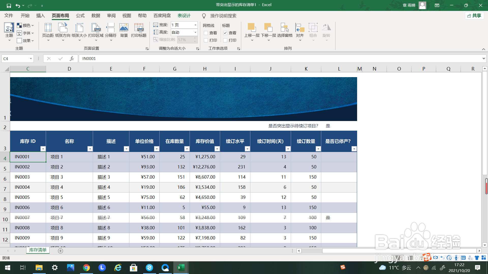
Task: Open filter dropdown for 库存 ID
Action: [43, 149]
